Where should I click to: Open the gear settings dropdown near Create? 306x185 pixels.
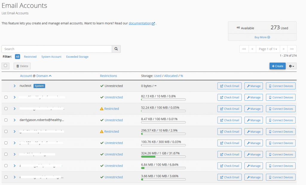(291, 66)
